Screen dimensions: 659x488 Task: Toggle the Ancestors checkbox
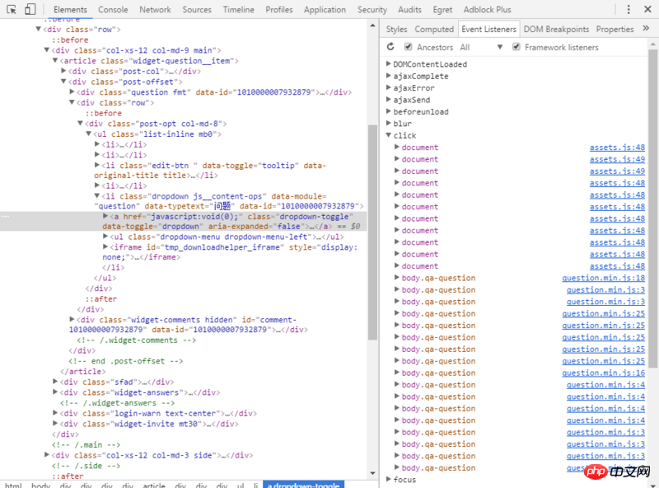click(x=409, y=47)
